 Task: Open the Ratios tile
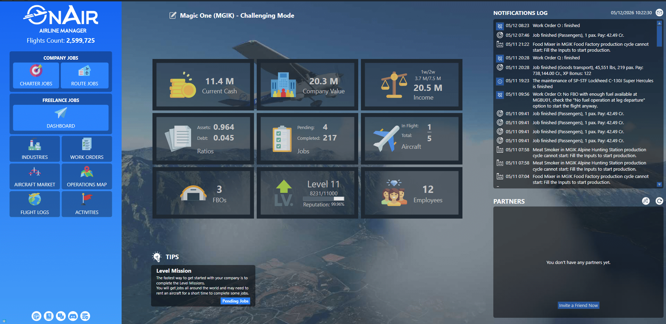click(x=203, y=139)
